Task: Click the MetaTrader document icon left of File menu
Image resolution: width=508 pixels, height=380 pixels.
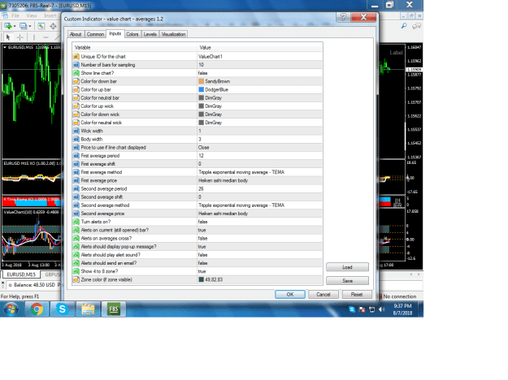Action: point(5,15)
